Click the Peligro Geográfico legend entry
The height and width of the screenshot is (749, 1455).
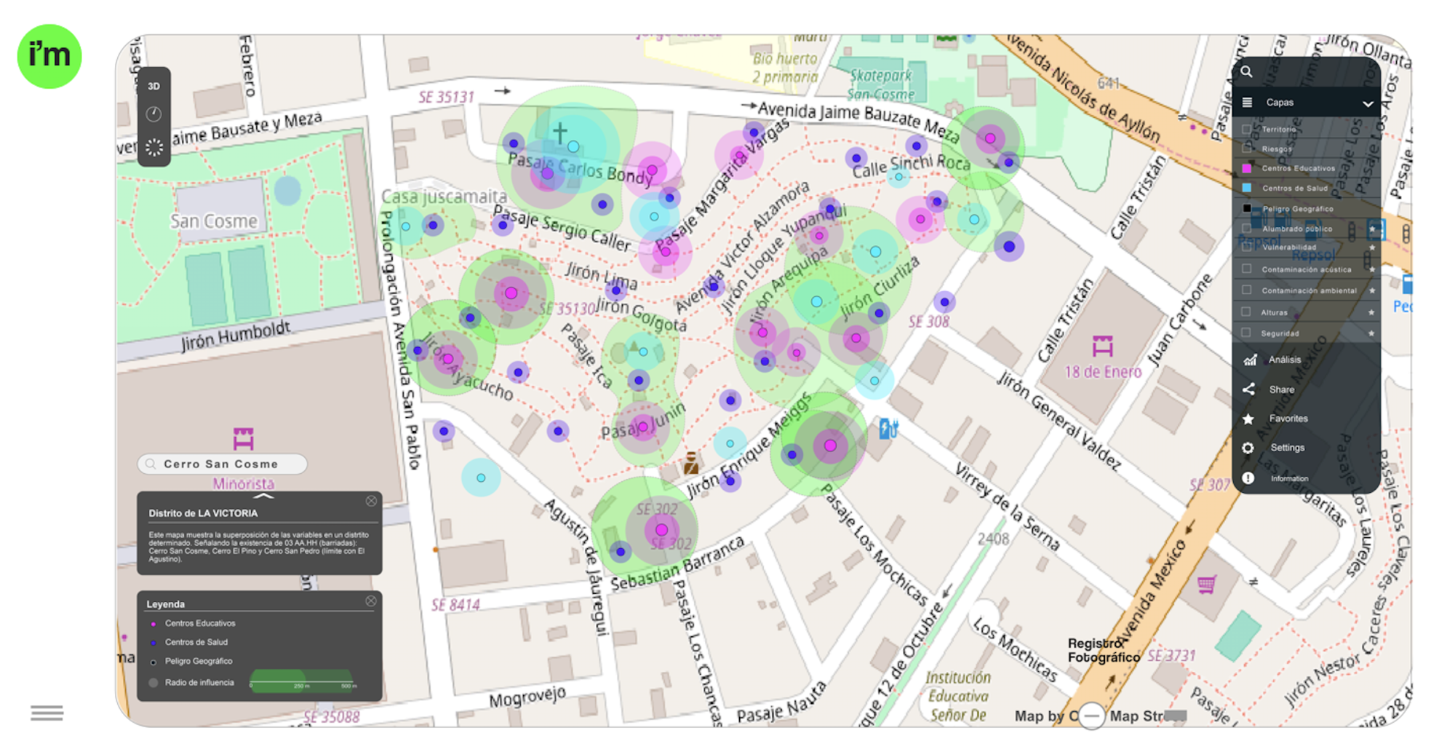pos(191,661)
